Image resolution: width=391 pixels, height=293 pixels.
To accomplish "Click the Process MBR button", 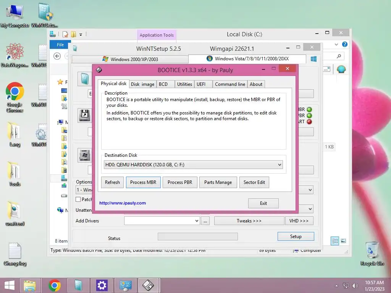I will (x=143, y=182).
